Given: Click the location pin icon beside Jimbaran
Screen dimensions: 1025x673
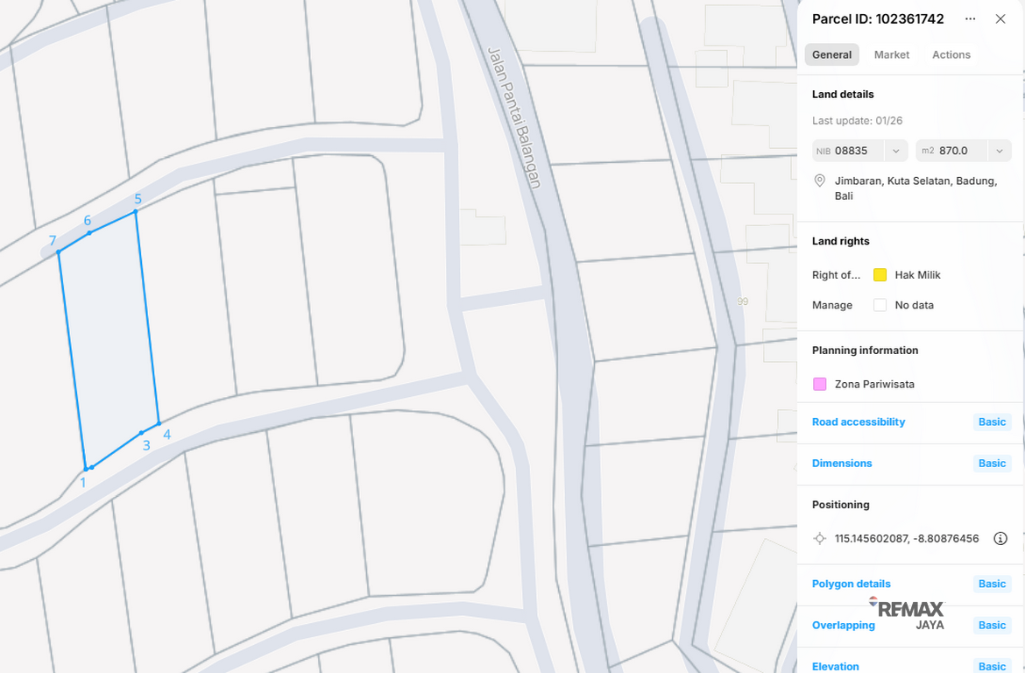Looking at the screenshot, I should [819, 181].
